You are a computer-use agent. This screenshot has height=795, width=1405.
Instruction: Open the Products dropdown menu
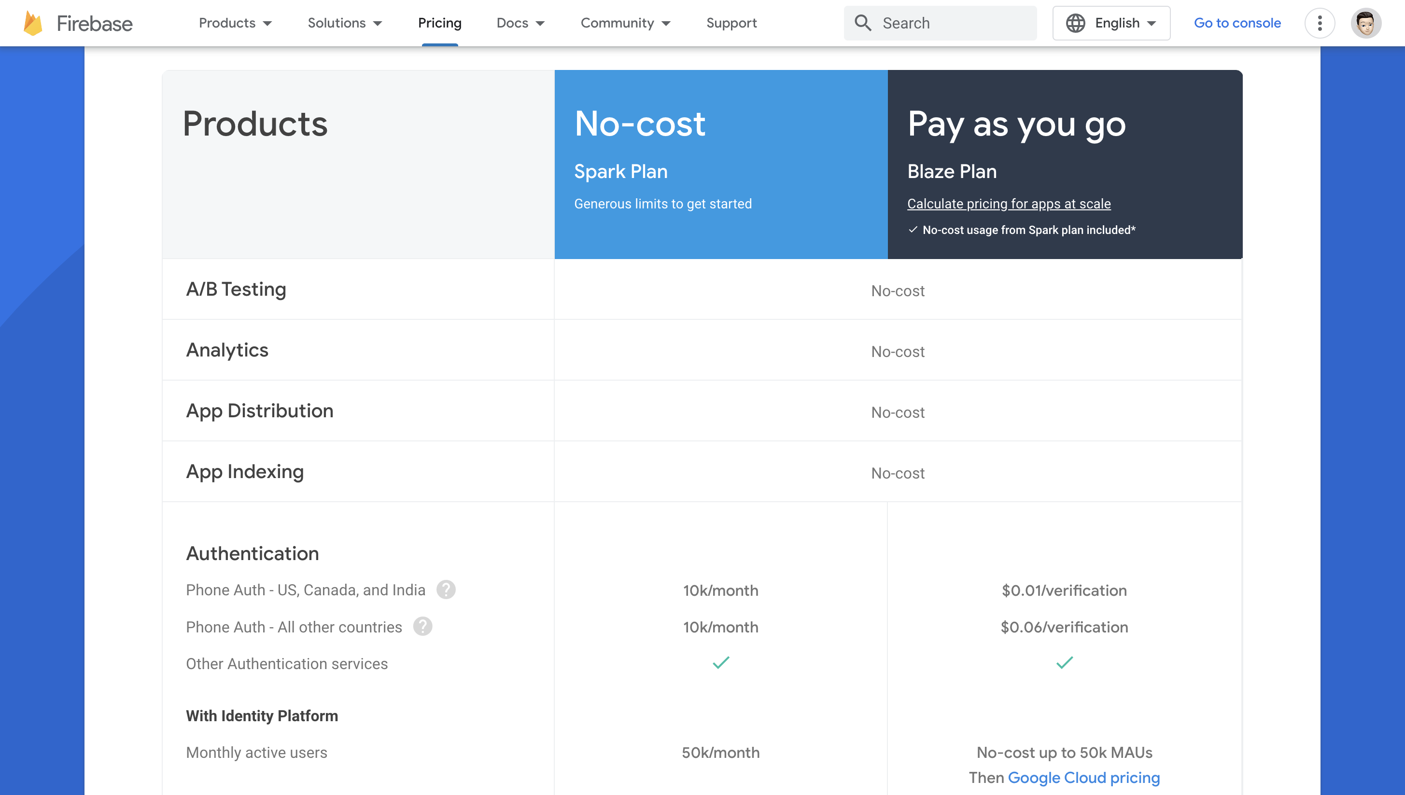(x=234, y=22)
